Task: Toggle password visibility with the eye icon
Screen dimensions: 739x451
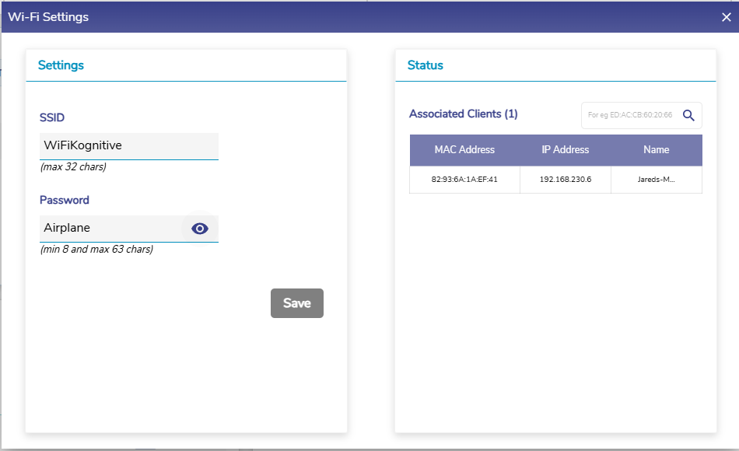Action: (x=200, y=229)
